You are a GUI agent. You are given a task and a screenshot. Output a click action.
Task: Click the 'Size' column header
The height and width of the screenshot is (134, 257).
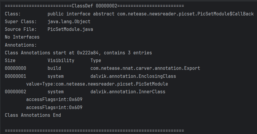pos(10,60)
